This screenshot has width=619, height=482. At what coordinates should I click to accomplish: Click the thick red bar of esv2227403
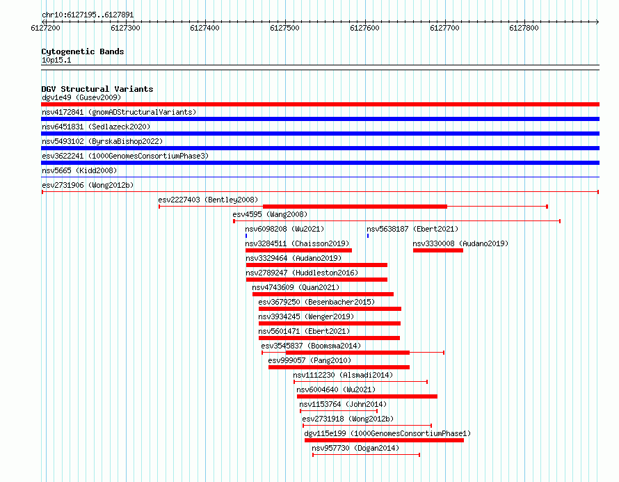[x=355, y=207]
